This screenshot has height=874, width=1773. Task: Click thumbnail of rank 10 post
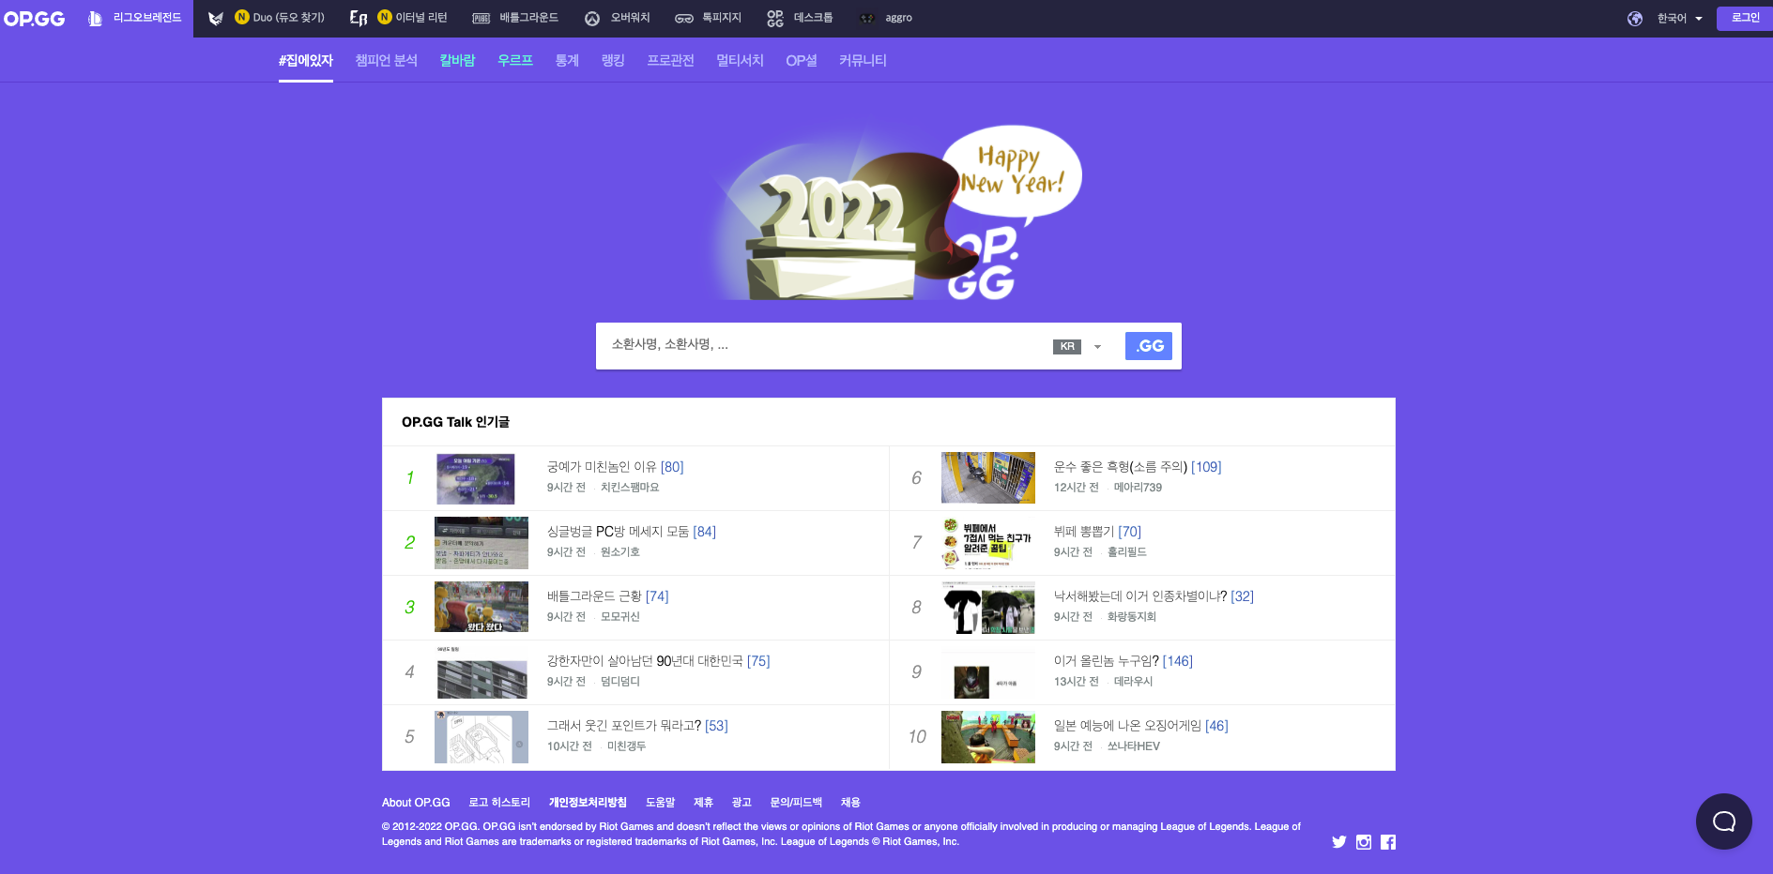point(988,737)
